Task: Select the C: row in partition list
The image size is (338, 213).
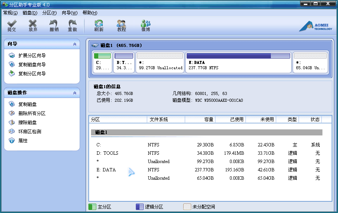Action: (x=99, y=145)
